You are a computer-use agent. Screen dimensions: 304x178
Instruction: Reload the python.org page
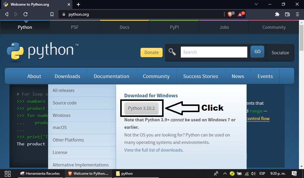[26, 14]
